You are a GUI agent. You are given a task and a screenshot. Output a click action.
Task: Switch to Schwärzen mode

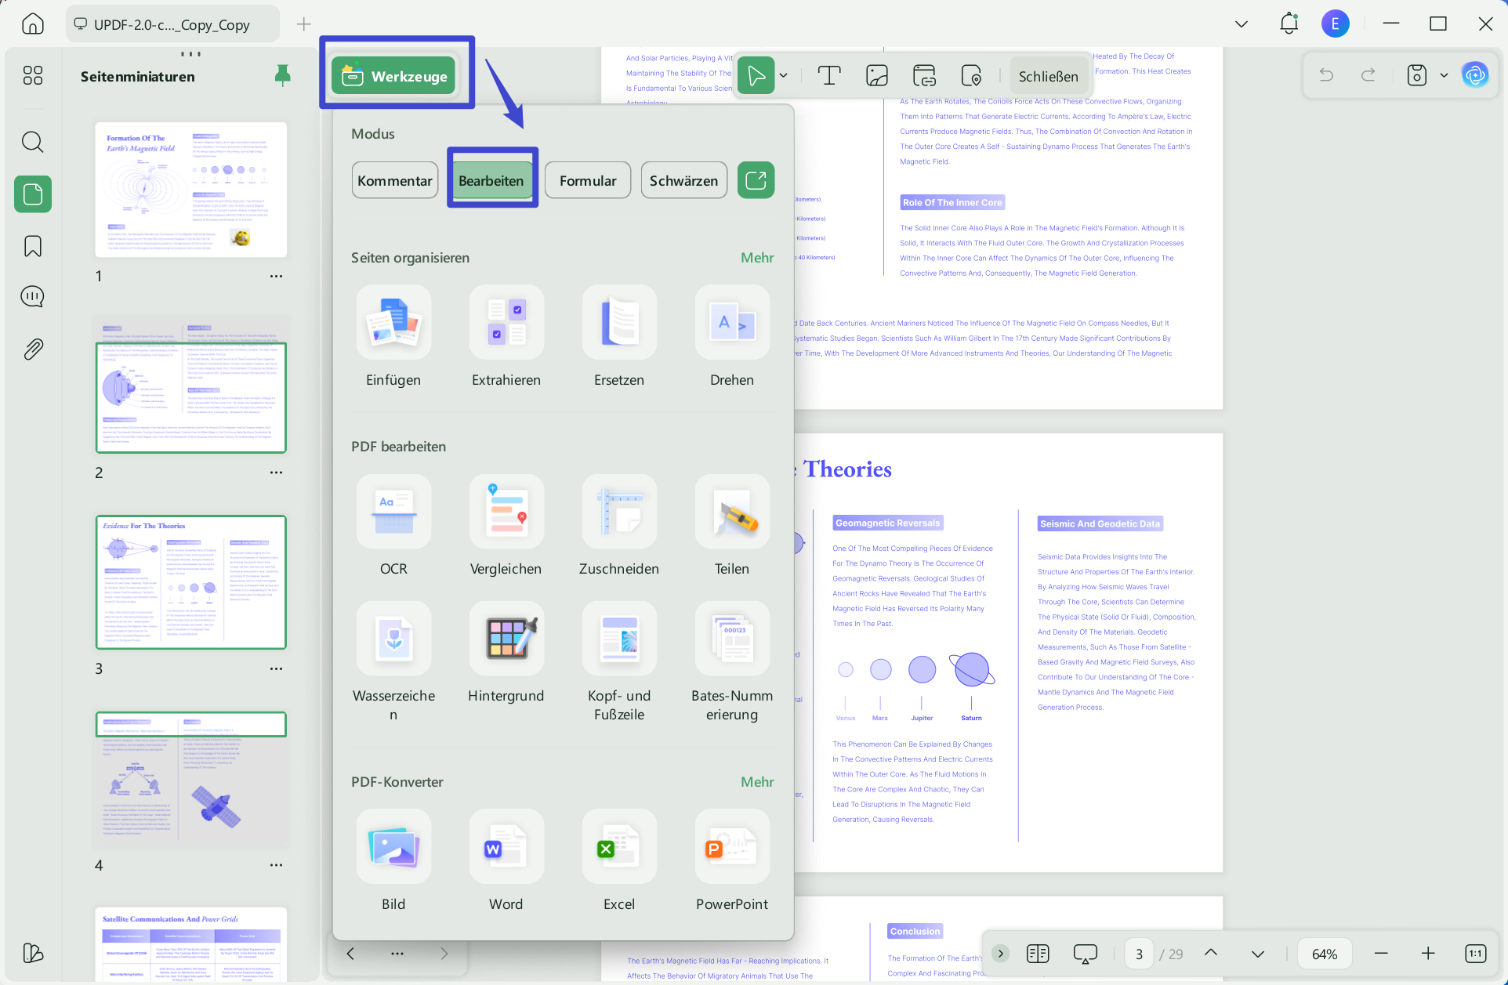pyautogui.click(x=683, y=181)
